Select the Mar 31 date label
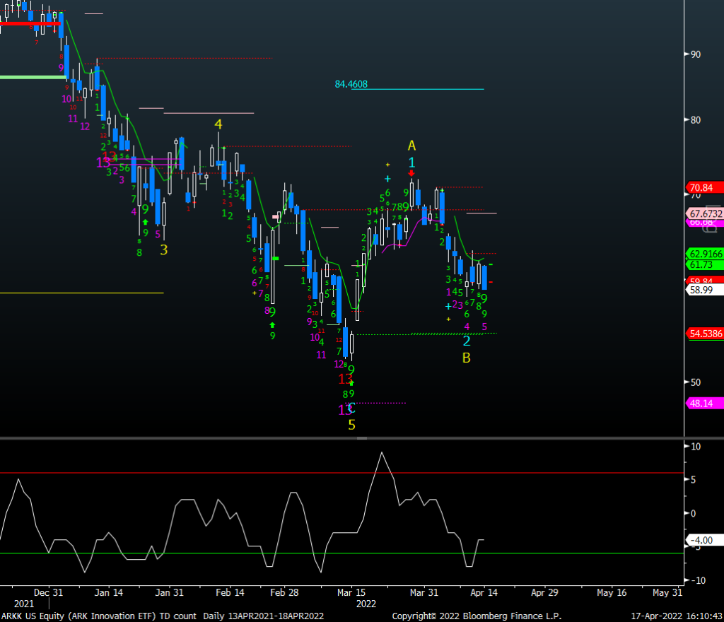724x622 pixels. pos(424,592)
